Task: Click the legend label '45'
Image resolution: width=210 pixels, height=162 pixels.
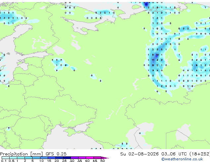Action: [95, 161]
